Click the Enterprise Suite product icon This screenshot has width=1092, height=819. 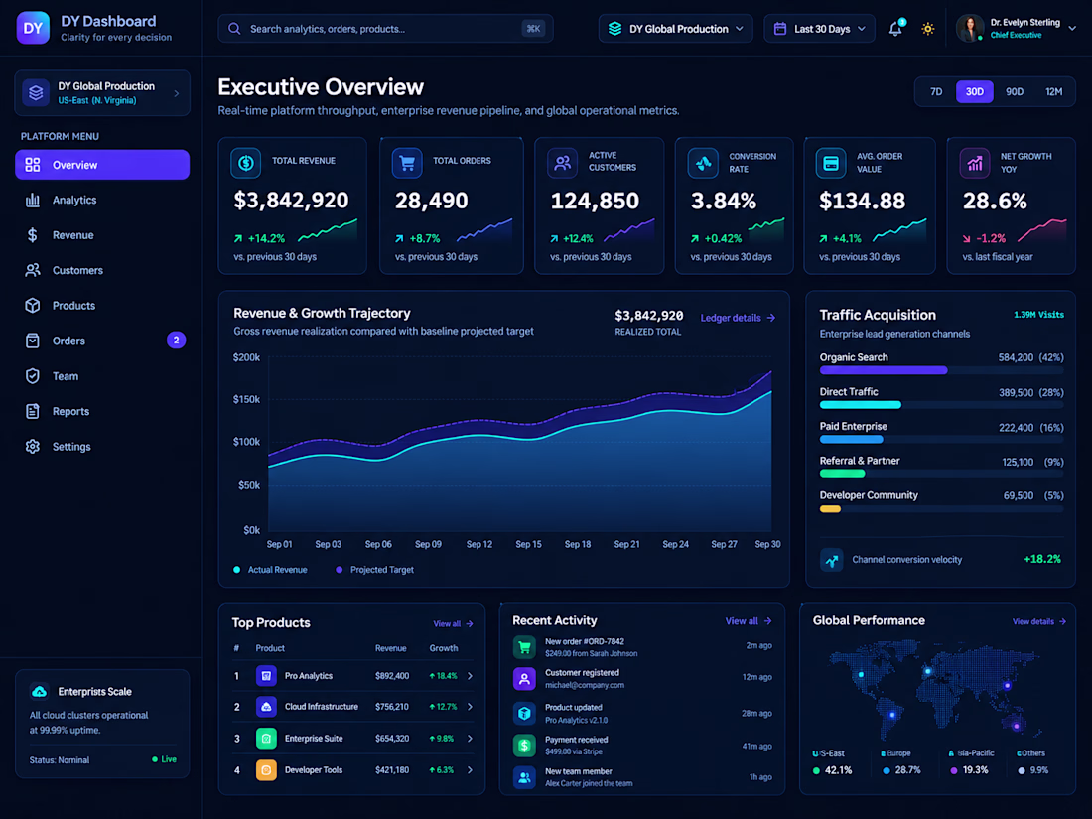[x=266, y=739]
